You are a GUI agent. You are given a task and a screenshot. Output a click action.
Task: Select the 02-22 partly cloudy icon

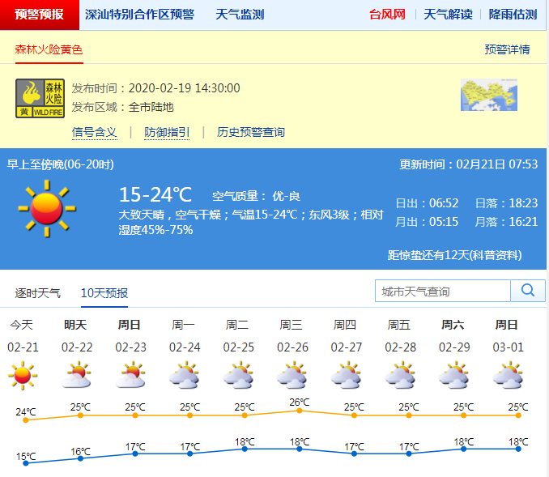pos(76,375)
